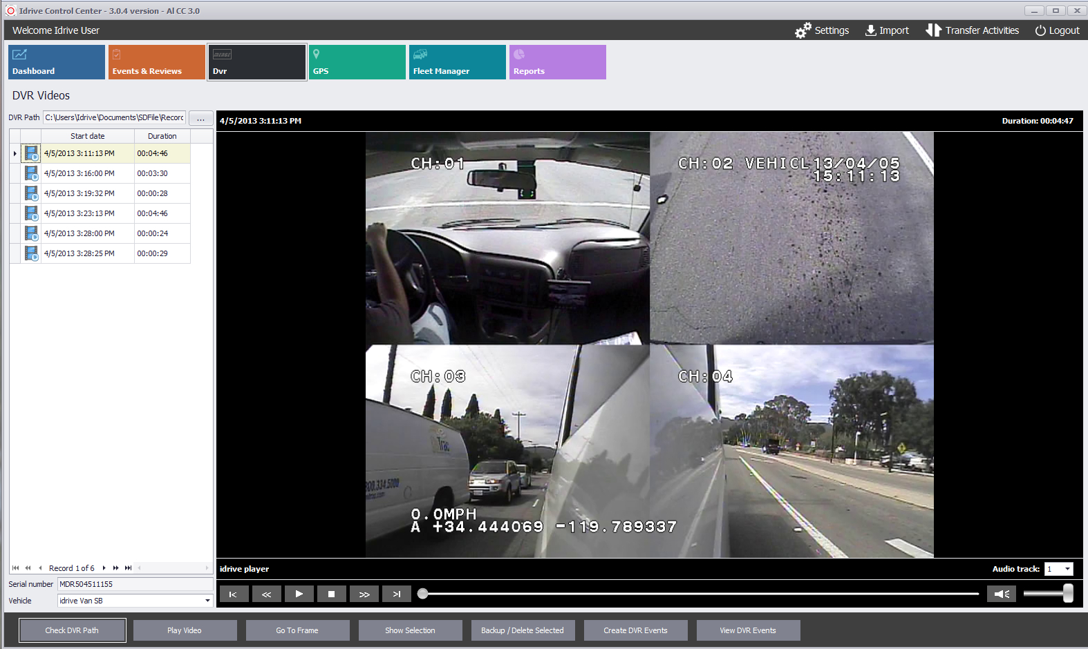Expand the row indicator arrow for first record
This screenshot has height=649, width=1088.
tap(15, 153)
